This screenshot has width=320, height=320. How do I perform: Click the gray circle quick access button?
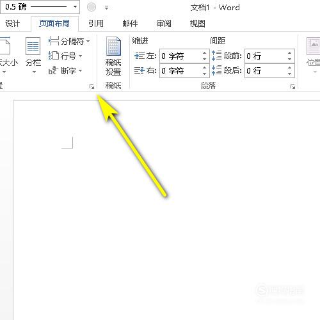[x=92, y=7]
